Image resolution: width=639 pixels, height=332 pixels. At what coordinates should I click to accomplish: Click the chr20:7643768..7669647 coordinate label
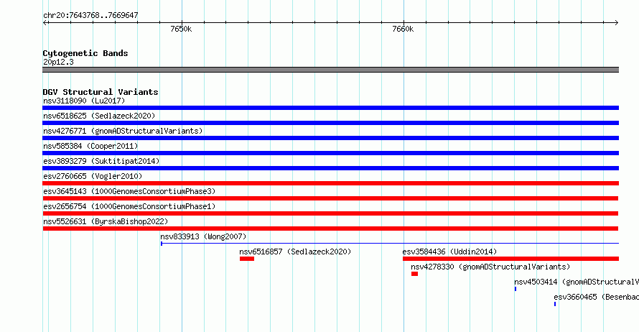(90, 16)
